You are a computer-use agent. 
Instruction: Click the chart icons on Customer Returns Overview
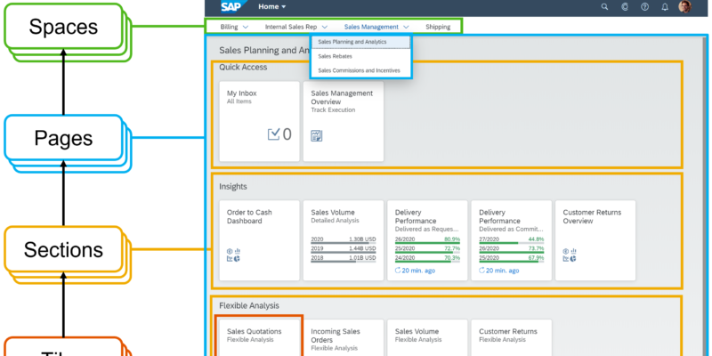570,255
